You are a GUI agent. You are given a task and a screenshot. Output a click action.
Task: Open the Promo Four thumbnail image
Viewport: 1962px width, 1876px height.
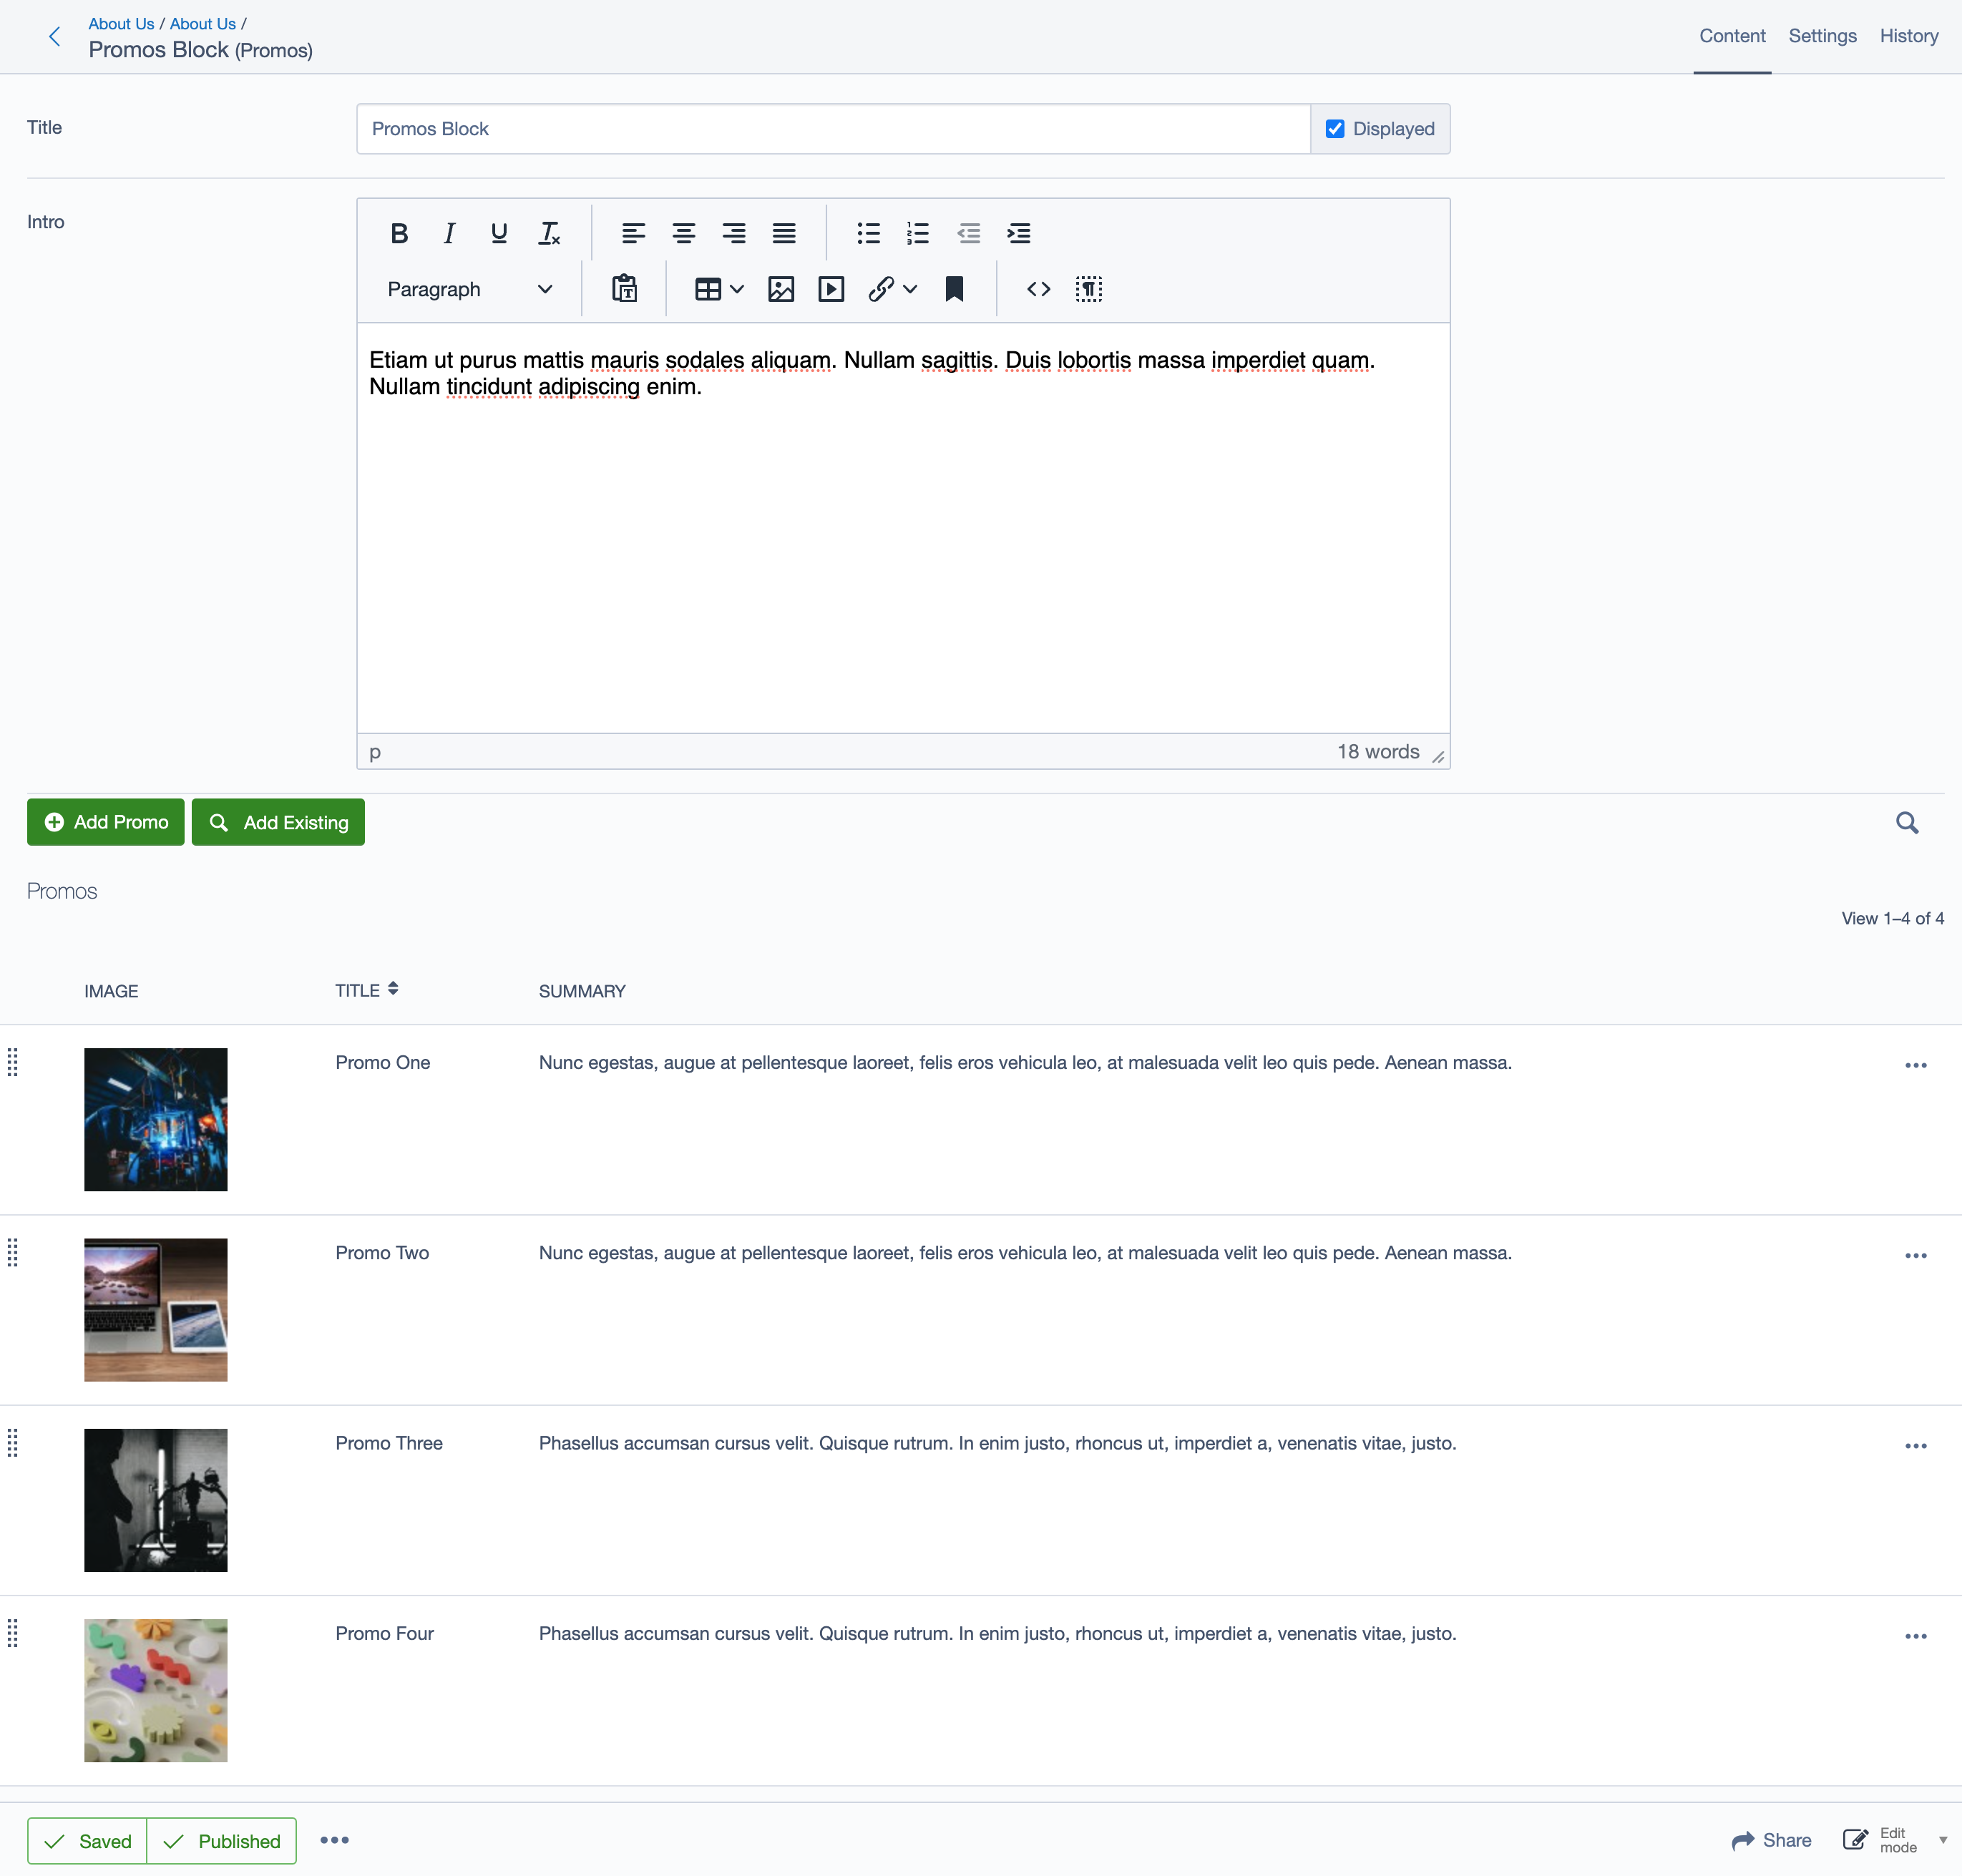click(156, 1690)
